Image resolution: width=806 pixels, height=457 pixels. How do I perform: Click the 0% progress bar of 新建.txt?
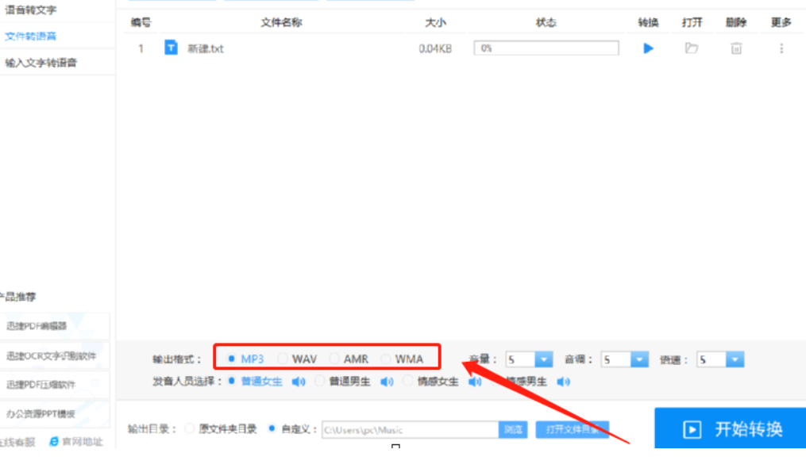point(546,48)
